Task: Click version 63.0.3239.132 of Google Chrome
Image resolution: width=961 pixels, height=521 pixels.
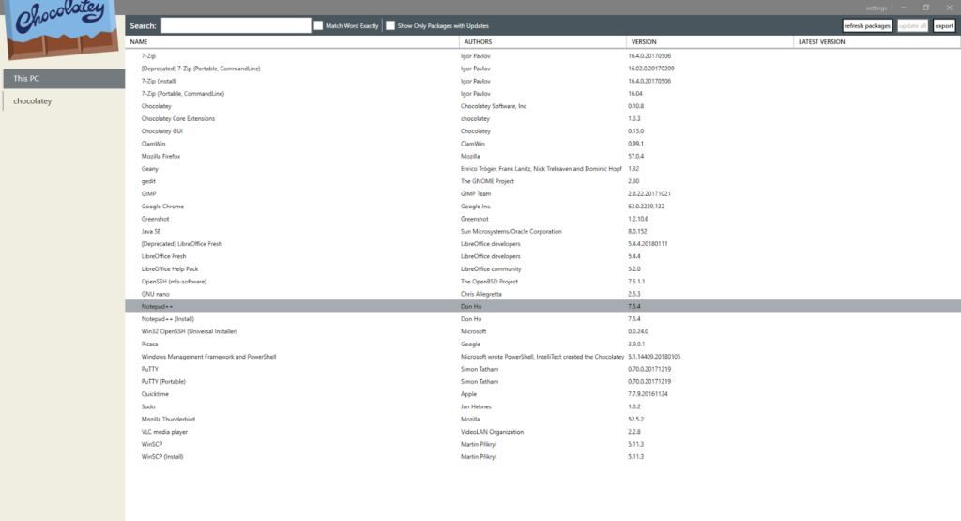Action: click(x=646, y=207)
